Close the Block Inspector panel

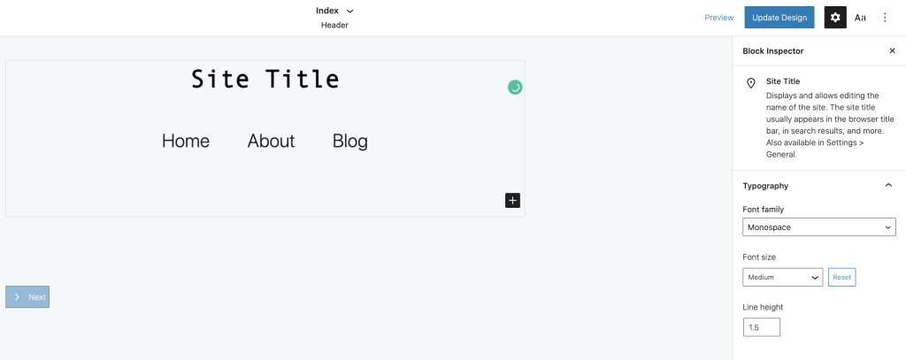tap(892, 51)
